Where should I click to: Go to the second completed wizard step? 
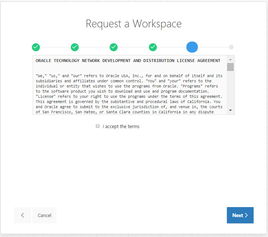coord(75,47)
